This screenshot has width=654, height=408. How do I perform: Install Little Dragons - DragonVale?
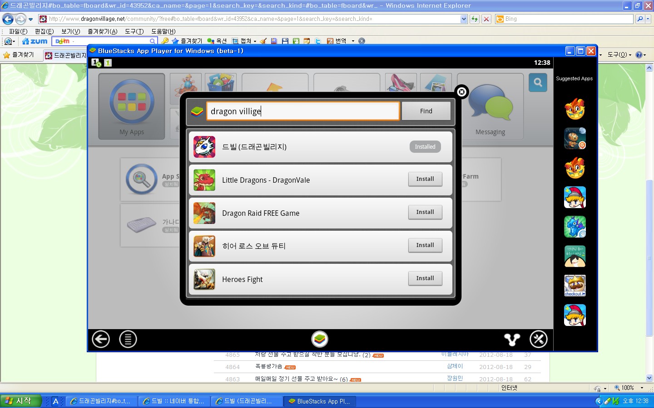(x=425, y=179)
